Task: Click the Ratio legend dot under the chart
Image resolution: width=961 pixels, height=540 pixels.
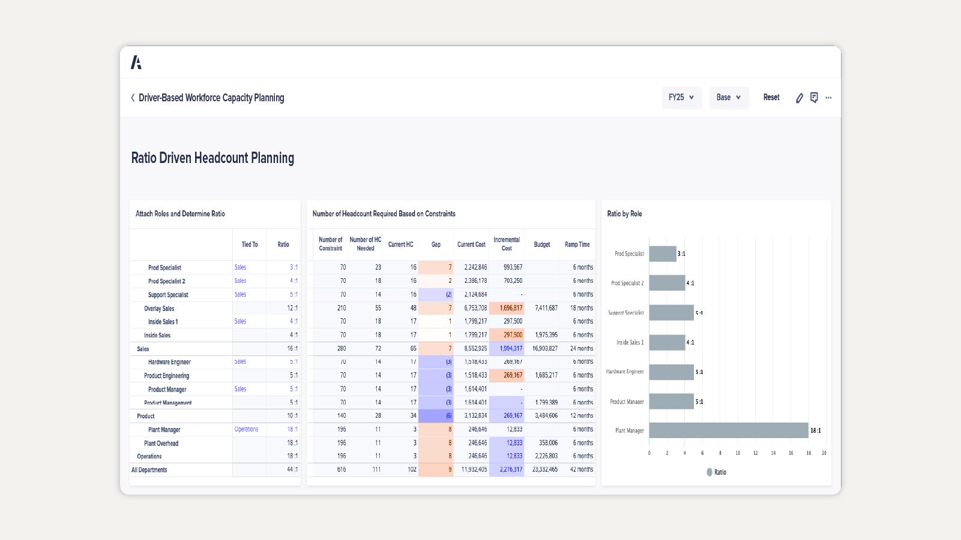Action: (709, 472)
